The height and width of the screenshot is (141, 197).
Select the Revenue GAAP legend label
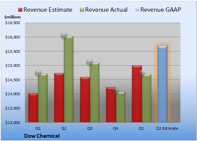point(160,10)
